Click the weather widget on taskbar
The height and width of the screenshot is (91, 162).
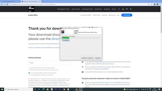[x=131, y=89]
